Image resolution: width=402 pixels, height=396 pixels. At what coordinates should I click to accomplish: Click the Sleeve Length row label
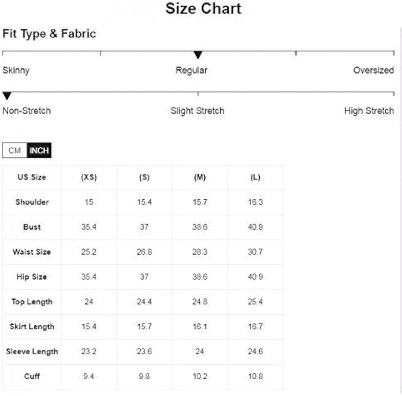(x=32, y=351)
